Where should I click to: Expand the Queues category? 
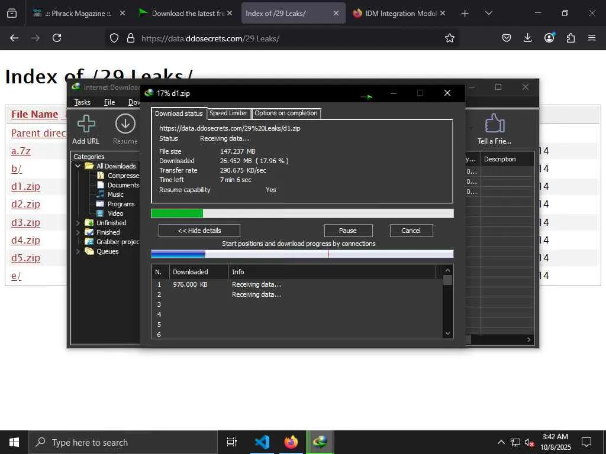(78, 251)
